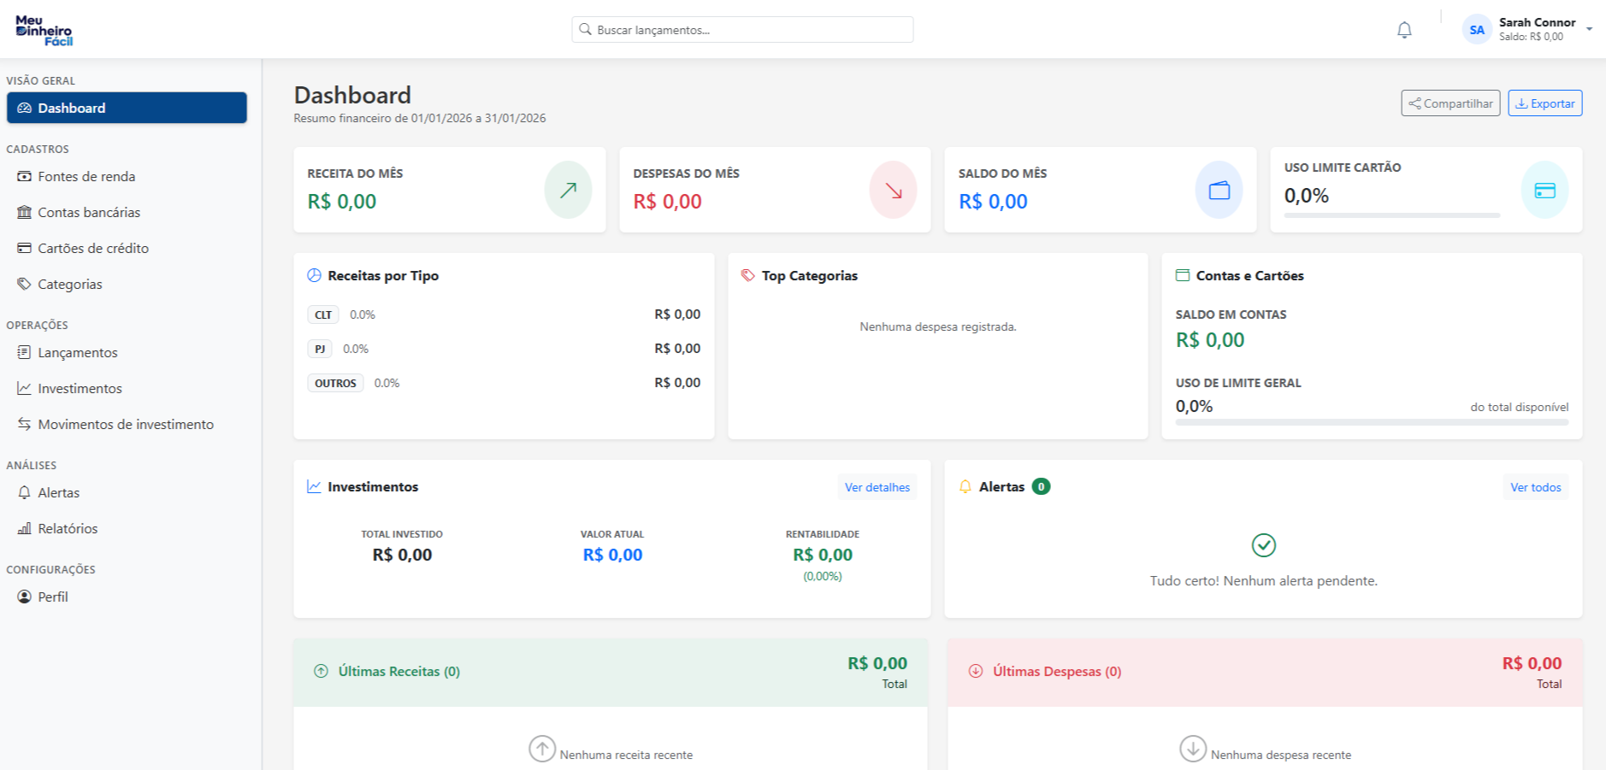Click the Compartilhar button
The height and width of the screenshot is (770, 1606).
coord(1450,103)
